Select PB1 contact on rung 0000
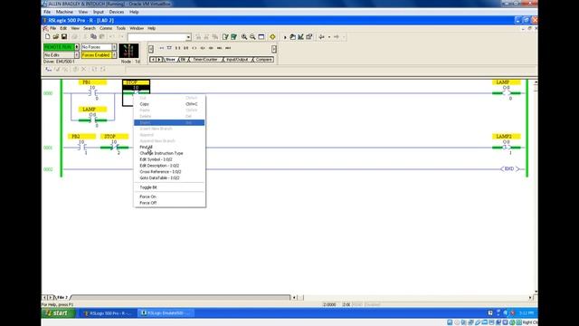Screen dimensions: 579x326 point(92,92)
